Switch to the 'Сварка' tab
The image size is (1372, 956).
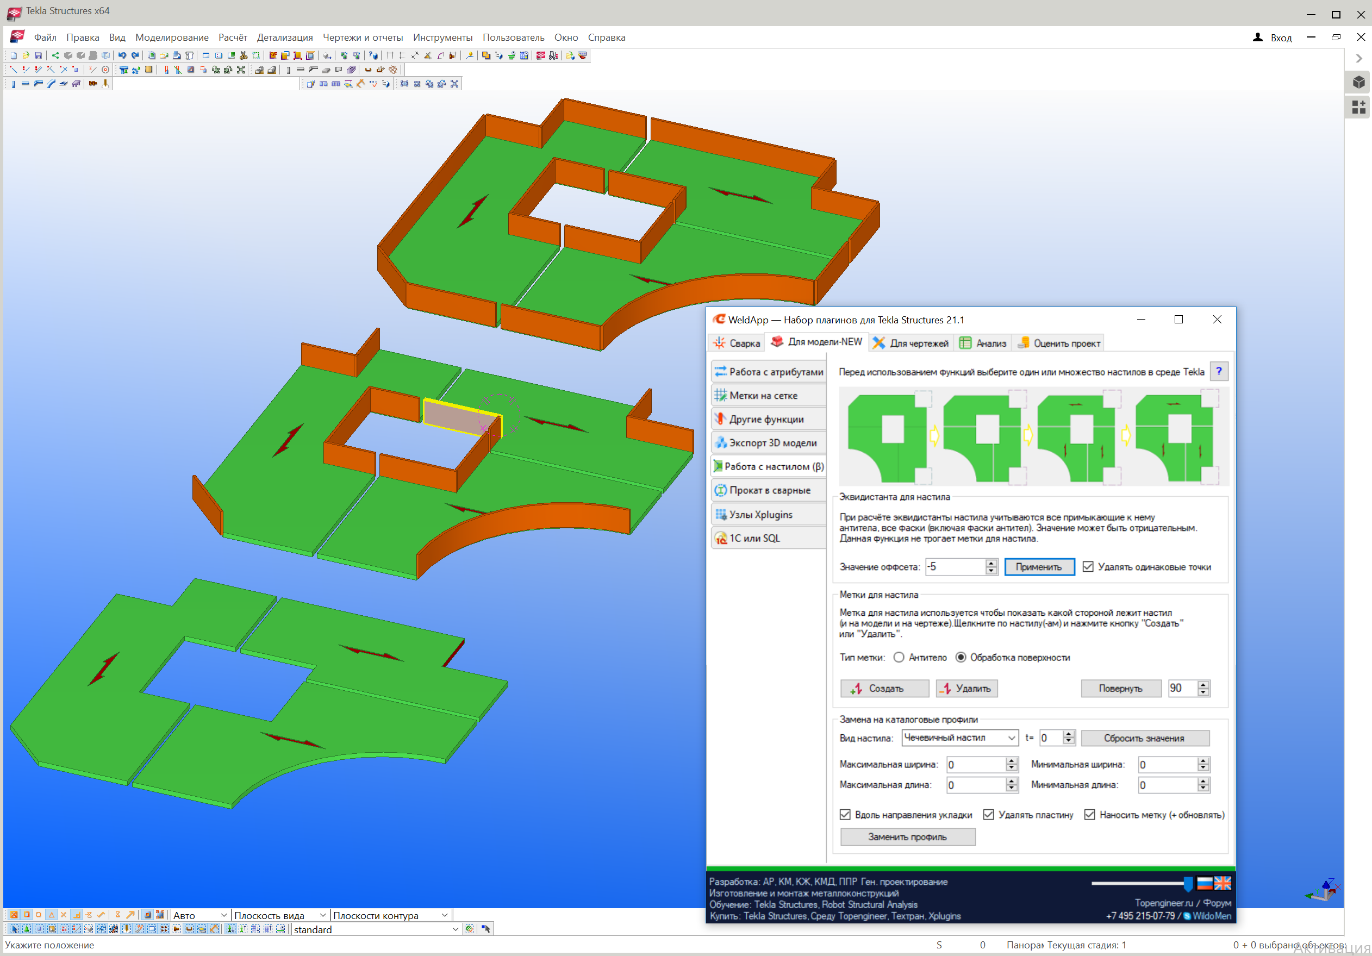click(x=736, y=343)
